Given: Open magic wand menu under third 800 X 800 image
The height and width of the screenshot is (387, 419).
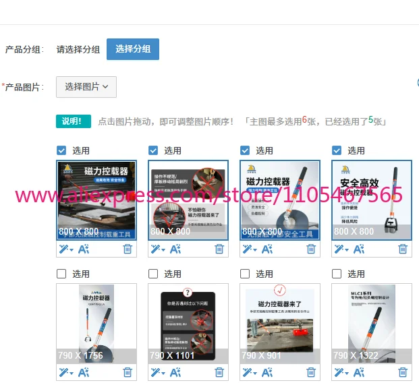Looking at the screenshot, I should 250,249.
